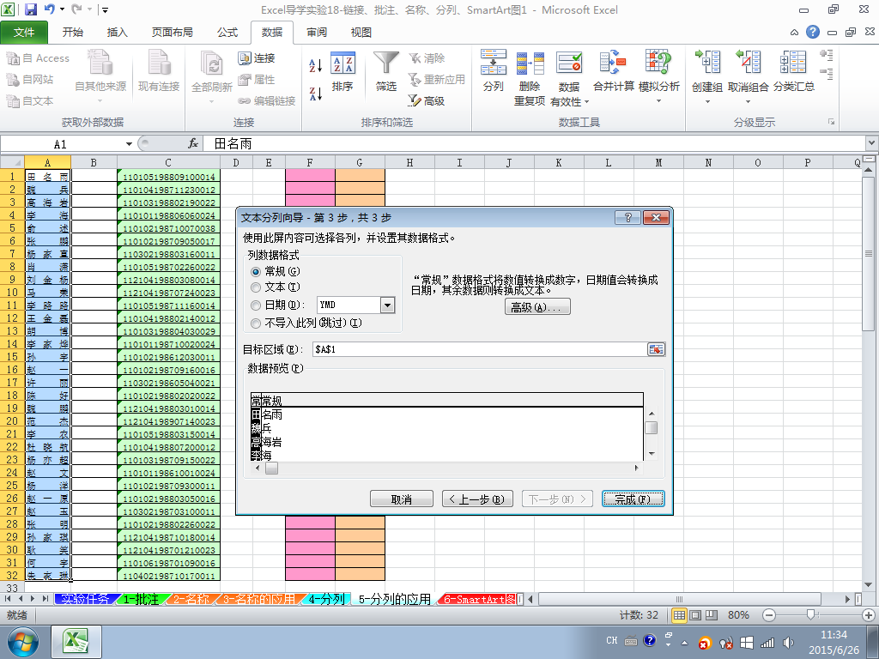Viewport: 879px width, 659px height.
Task: Click the network signal tray icon
Action: pos(767,643)
